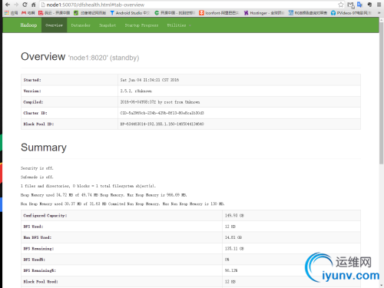This screenshot has height=288, width=384.
Task: Open the Google Translate extension icon
Action: coord(360,5)
